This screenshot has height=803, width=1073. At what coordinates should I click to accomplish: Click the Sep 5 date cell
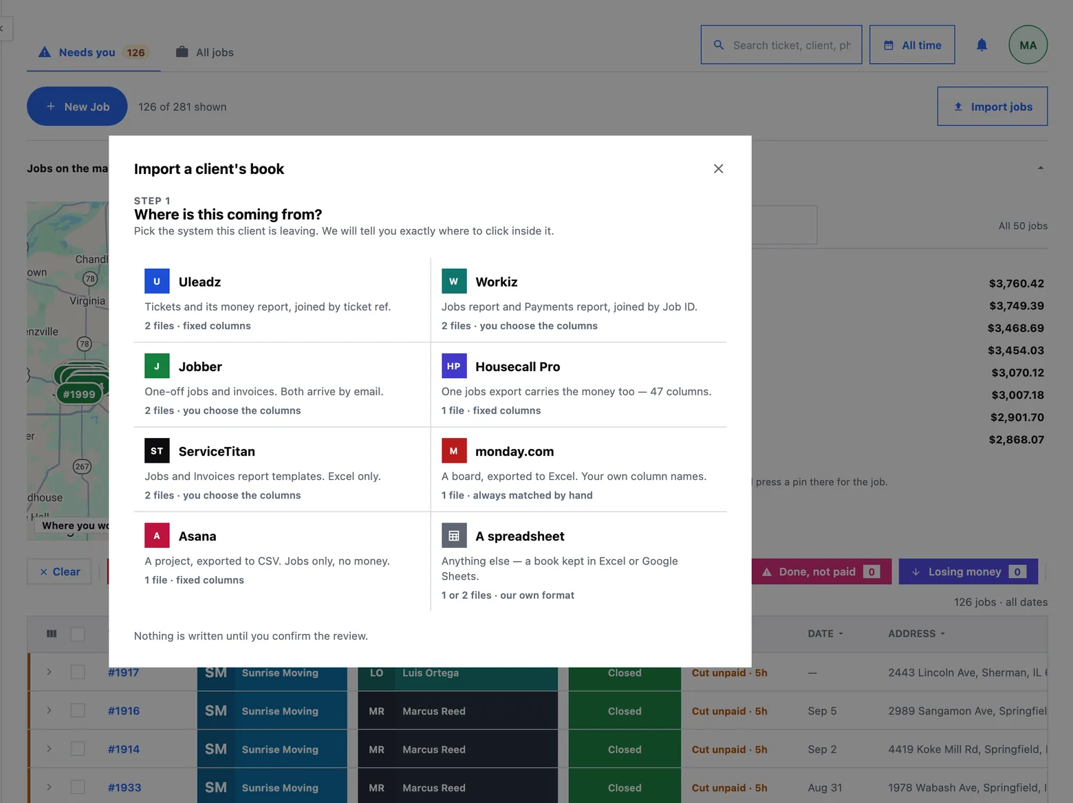[822, 711]
